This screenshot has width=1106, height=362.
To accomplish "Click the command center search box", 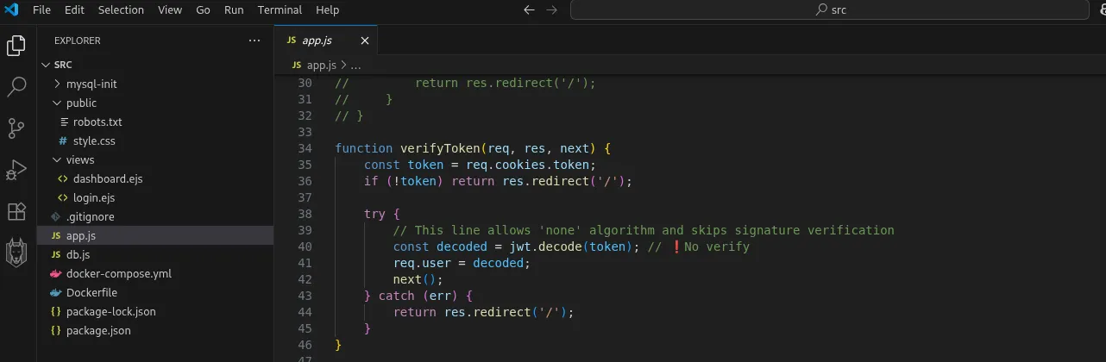I will pyautogui.click(x=829, y=10).
